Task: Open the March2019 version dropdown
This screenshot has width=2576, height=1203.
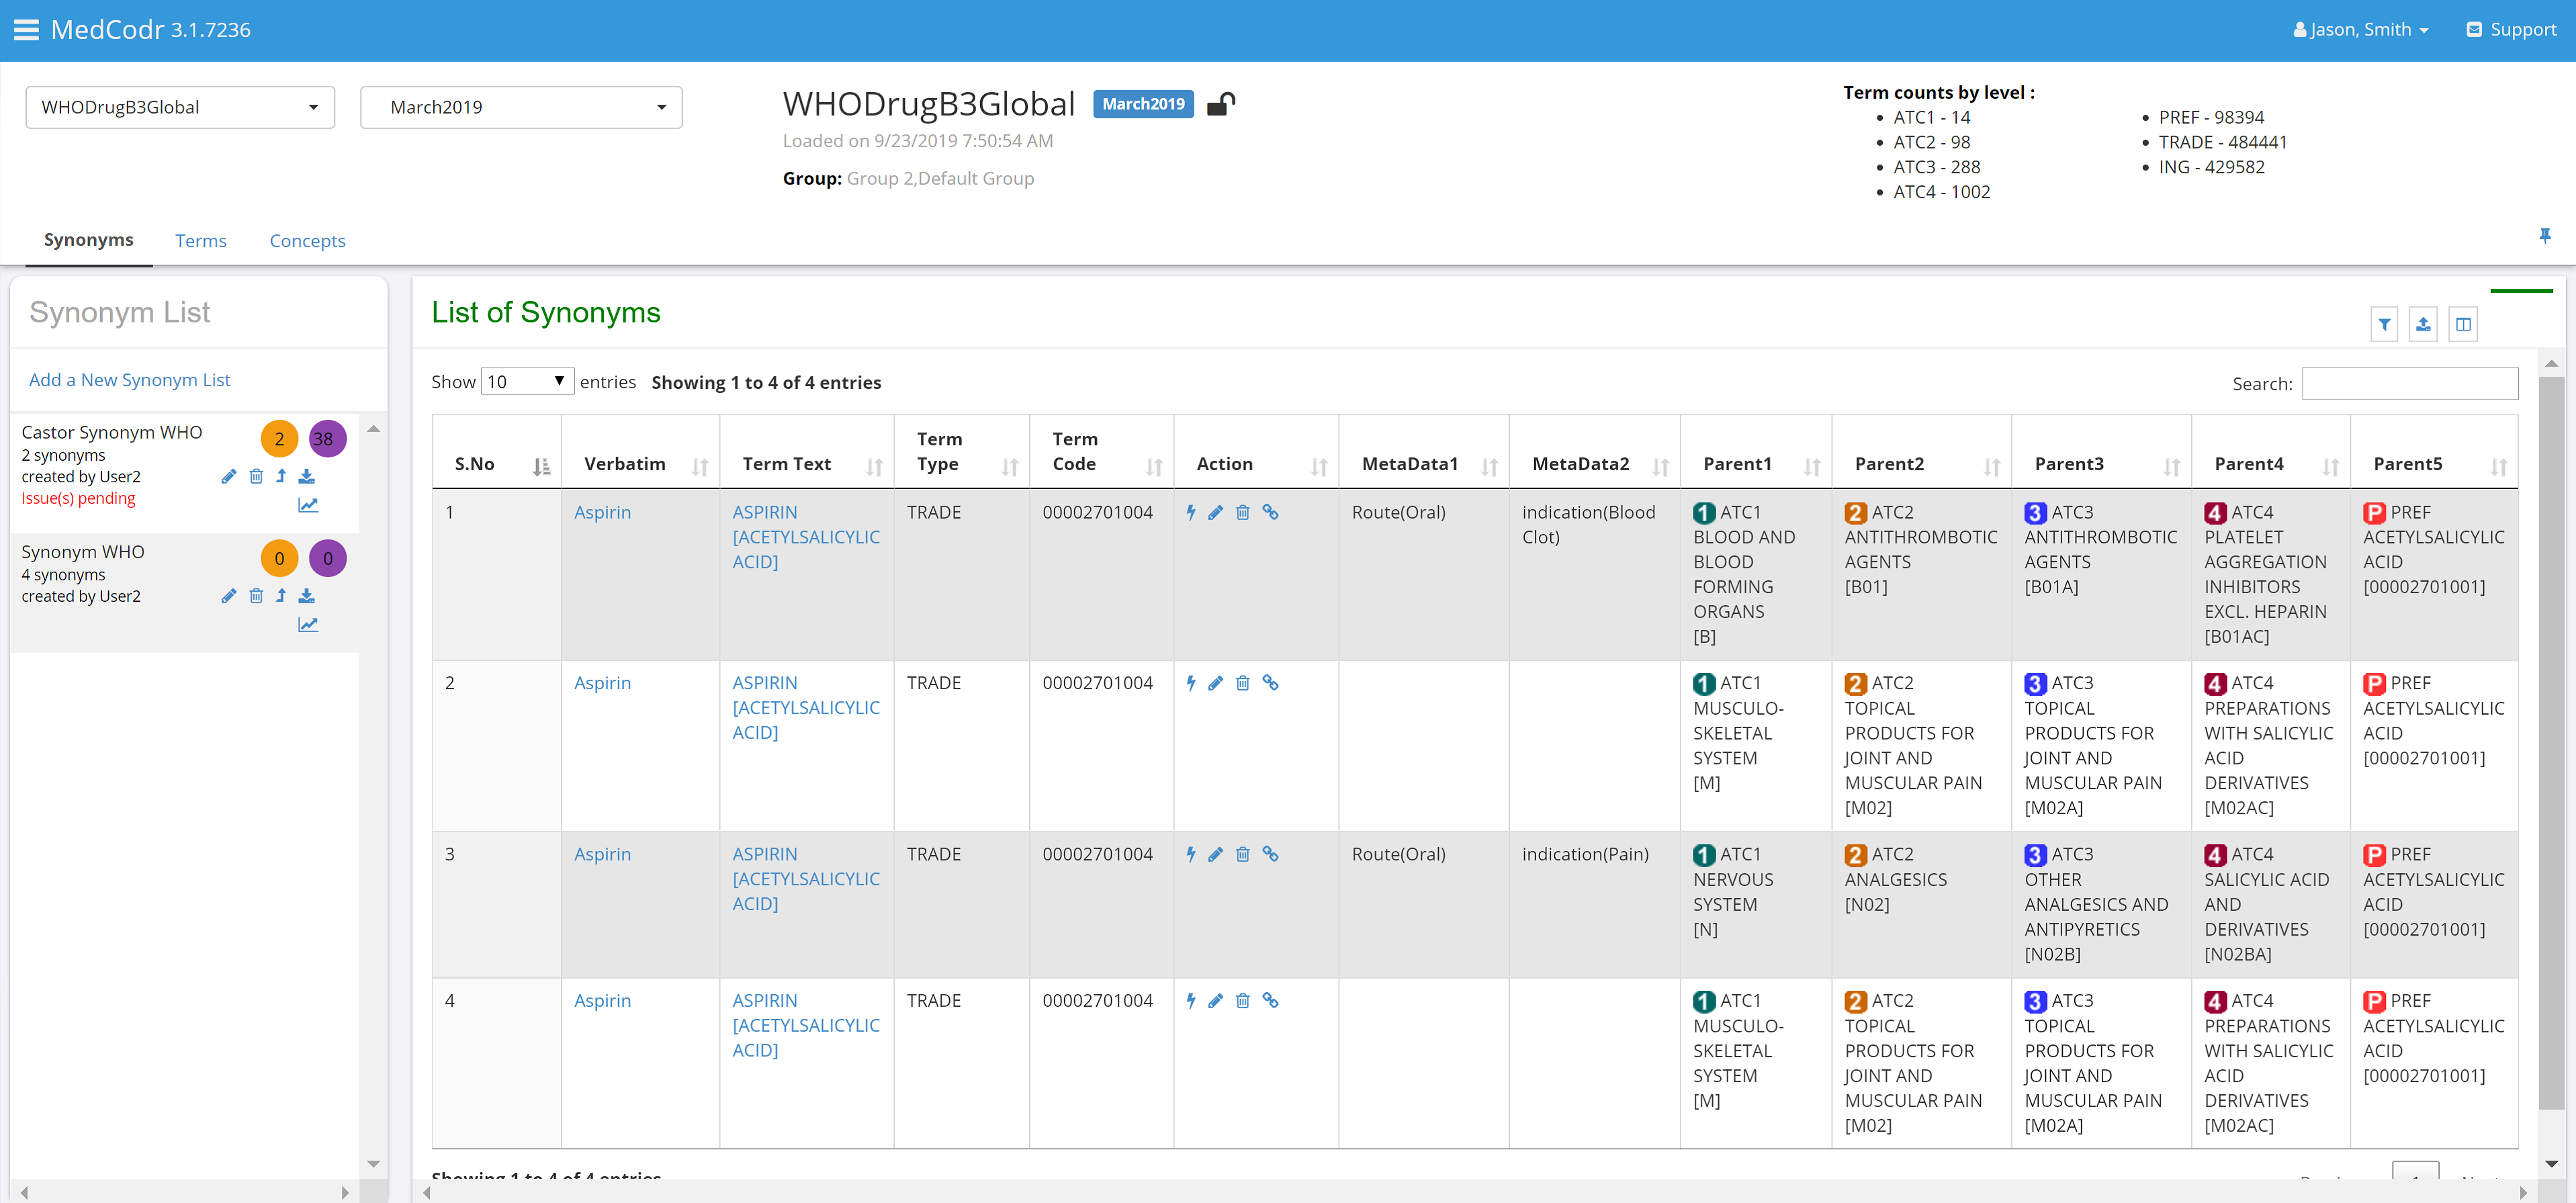Action: coord(521,107)
